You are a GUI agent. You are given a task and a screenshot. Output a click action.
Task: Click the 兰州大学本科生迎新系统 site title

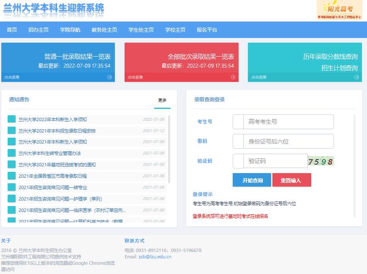click(x=54, y=8)
